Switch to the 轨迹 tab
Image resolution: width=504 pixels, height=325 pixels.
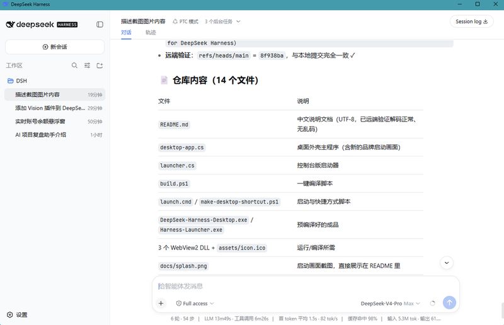coord(151,33)
